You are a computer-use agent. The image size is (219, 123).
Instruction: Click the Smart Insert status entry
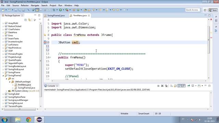pyautogui.click(x=144, y=113)
